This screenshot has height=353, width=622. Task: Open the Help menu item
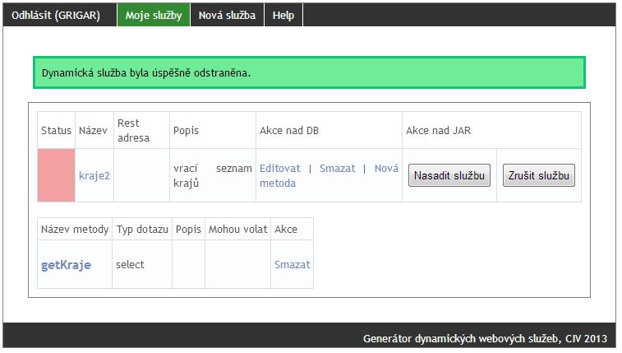(x=283, y=15)
